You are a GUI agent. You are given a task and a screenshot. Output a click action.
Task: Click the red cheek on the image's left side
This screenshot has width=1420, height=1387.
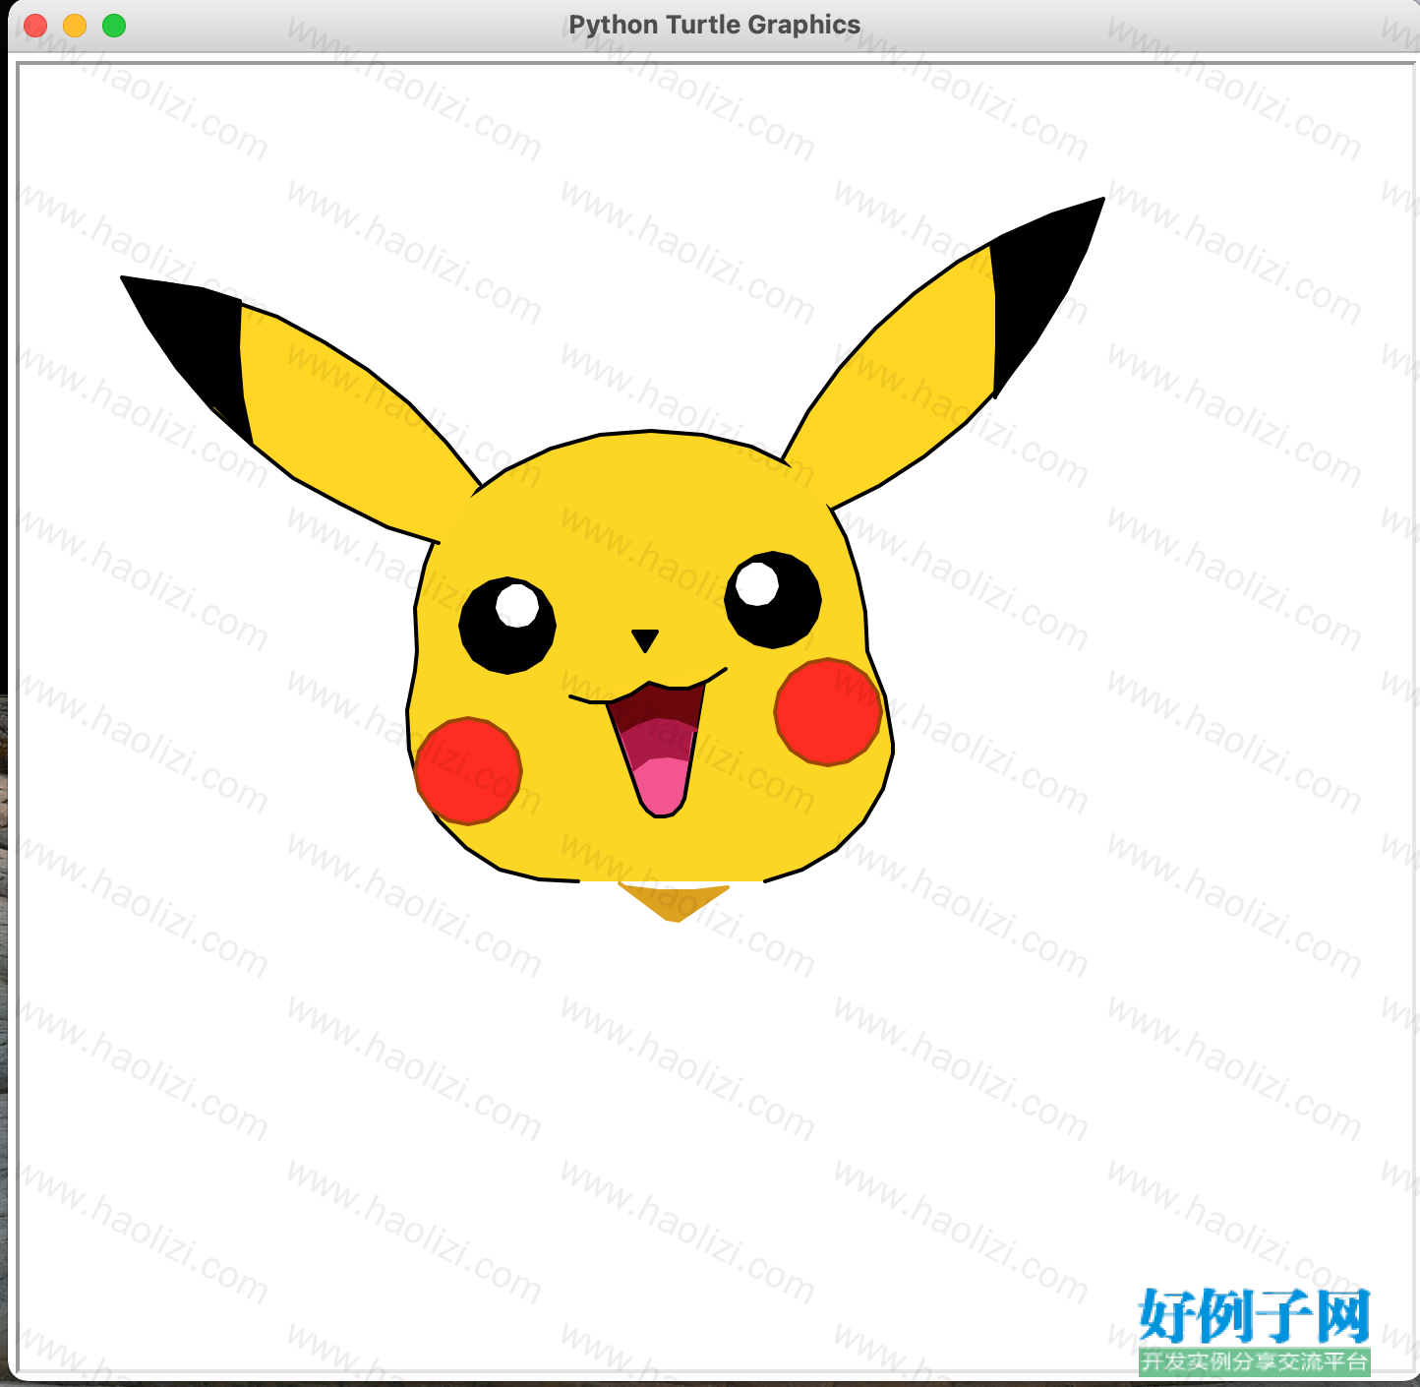[x=468, y=770]
